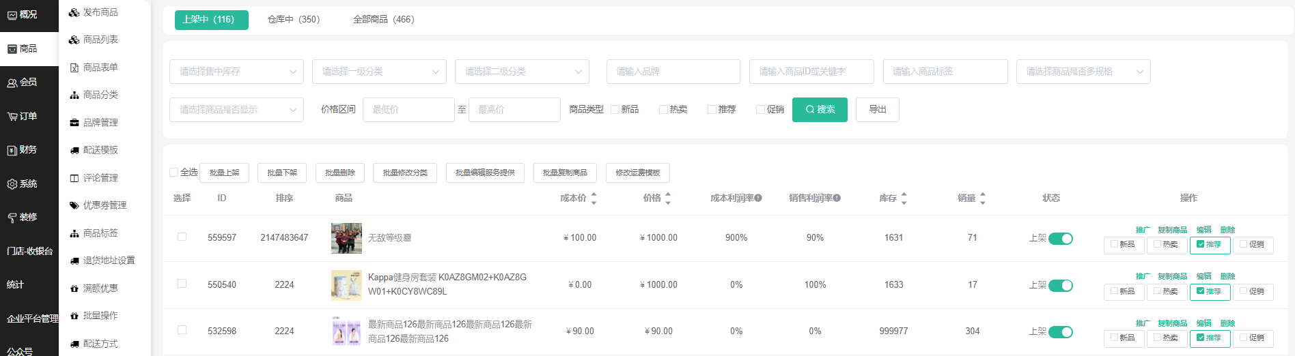Switch to the 仓库中 (350) tab
The height and width of the screenshot is (356, 1295).
coord(294,20)
